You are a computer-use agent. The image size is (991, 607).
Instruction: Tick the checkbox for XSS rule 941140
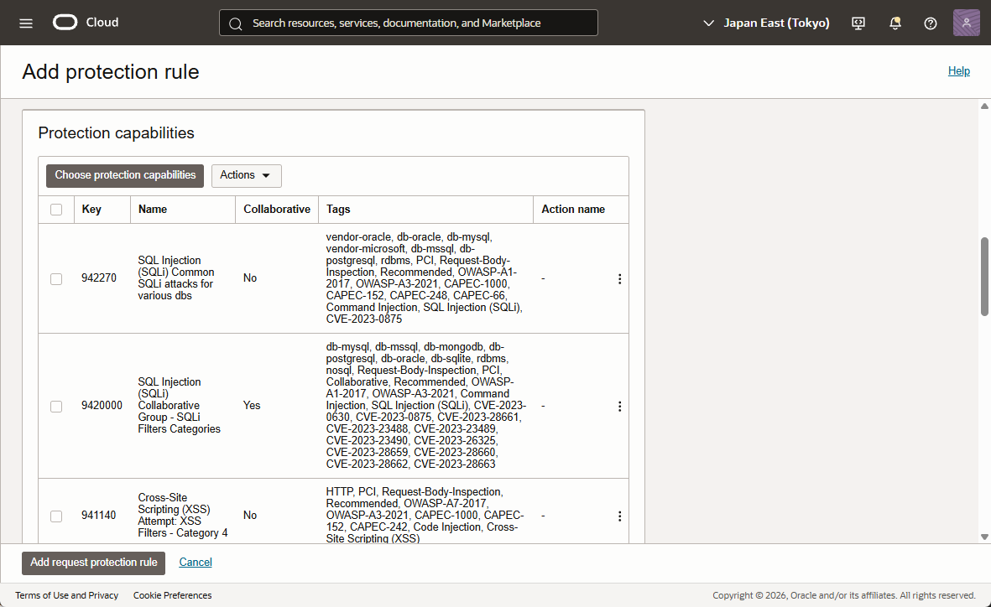click(56, 516)
